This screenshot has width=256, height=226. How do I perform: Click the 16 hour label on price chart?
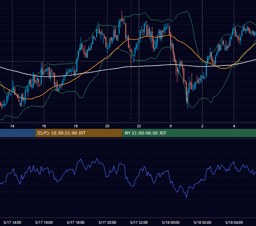pos(44,126)
